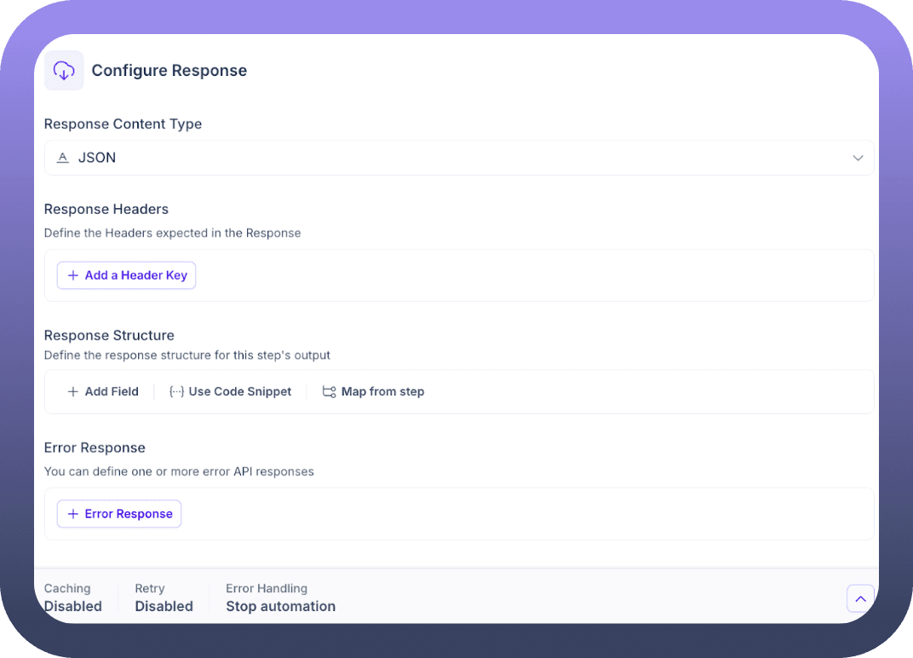
Task: Open the Retry Disabled setting
Action: 164,598
